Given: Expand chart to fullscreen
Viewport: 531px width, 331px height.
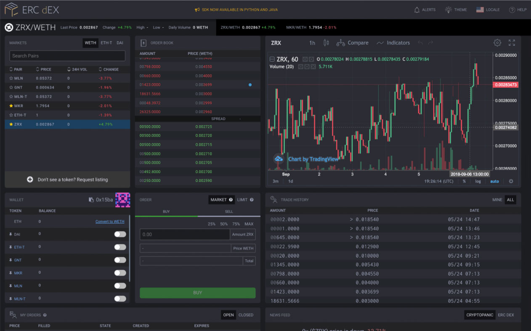Looking at the screenshot, I should tap(512, 43).
